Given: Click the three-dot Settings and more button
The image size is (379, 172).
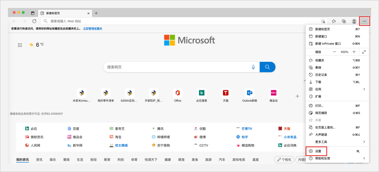Looking at the screenshot, I should pyautogui.click(x=365, y=21).
